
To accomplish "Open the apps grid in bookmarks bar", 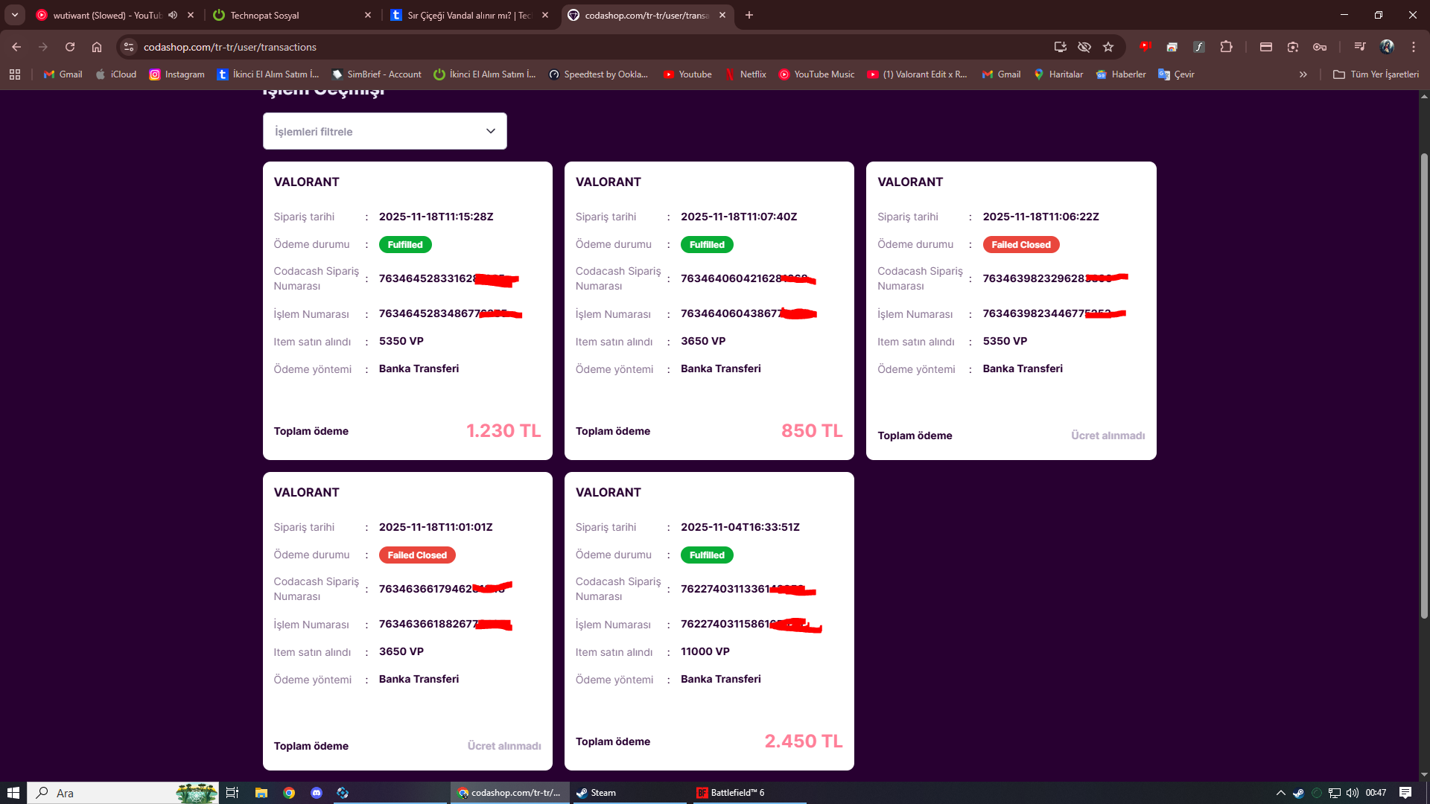I will [15, 74].
